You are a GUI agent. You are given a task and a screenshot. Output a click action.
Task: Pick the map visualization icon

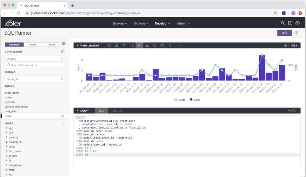point(162,46)
